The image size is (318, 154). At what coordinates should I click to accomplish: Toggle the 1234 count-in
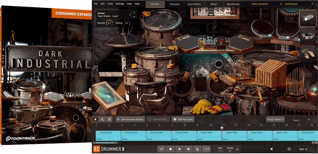coord(206,149)
